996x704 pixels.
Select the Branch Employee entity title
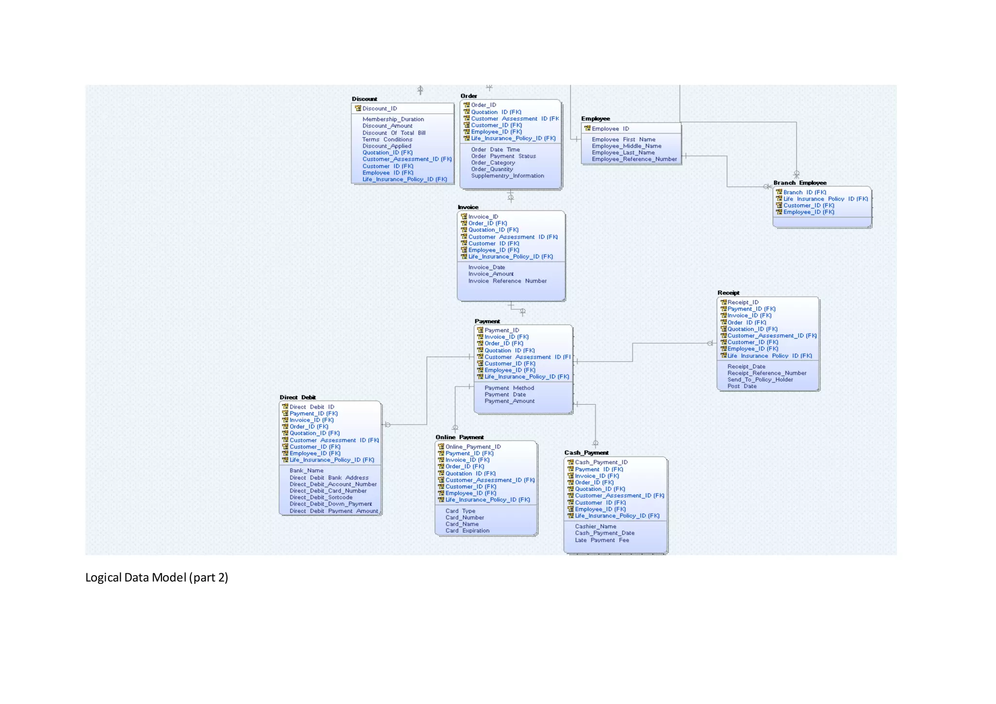pyautogui.click(x=800, y=183)
